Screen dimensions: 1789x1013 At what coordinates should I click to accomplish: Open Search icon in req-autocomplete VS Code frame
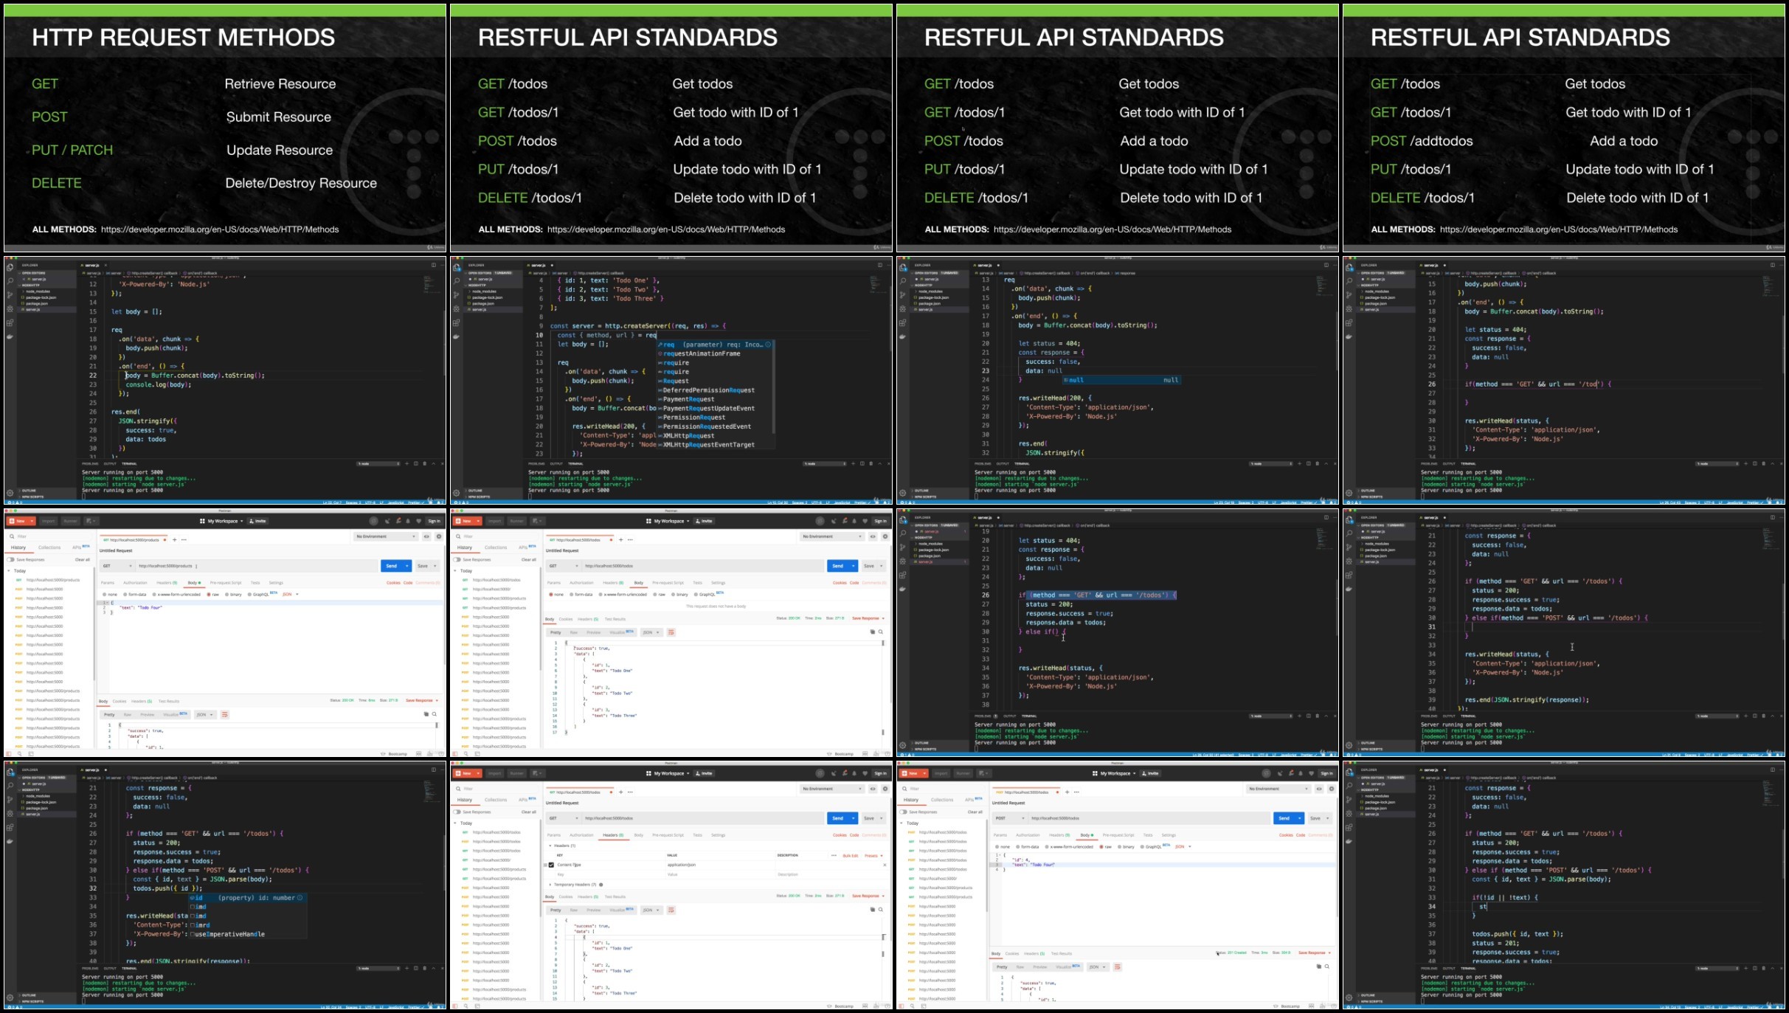457,281
